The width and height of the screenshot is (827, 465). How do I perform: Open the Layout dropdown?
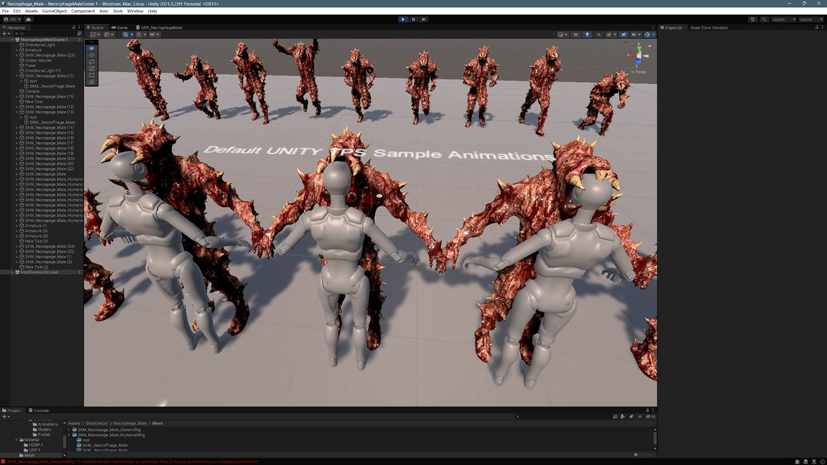809,19
